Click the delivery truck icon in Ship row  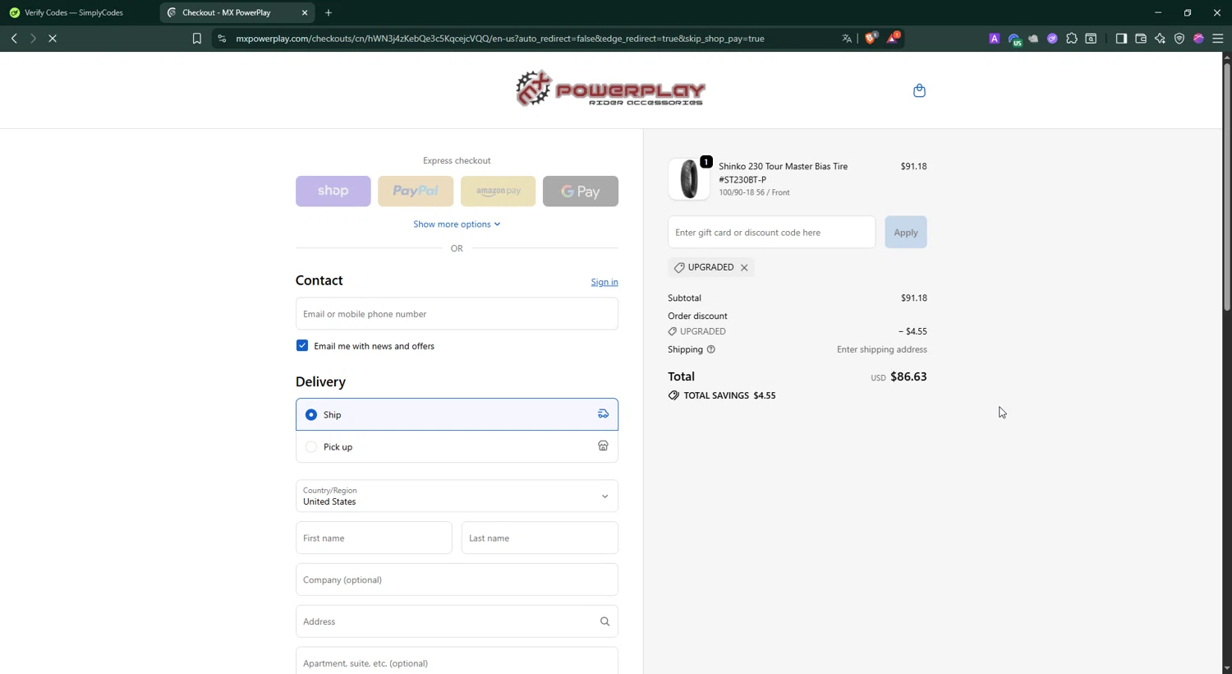point(603,414)
